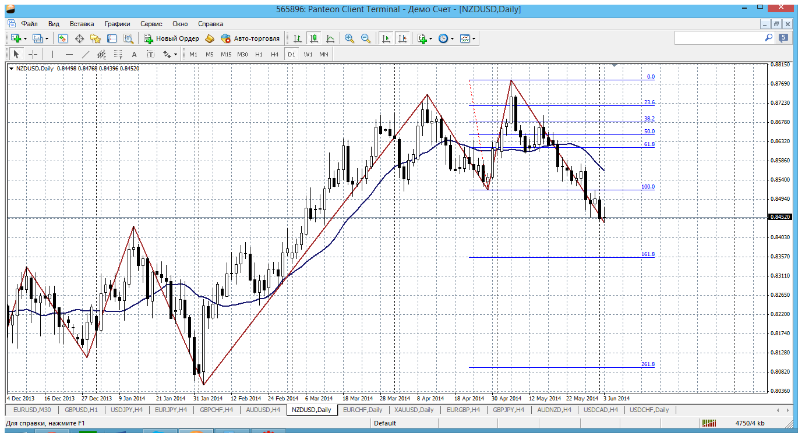Screen dimensions: 798x433
Task: Select the crosshair tool
Action: (33, 54)
